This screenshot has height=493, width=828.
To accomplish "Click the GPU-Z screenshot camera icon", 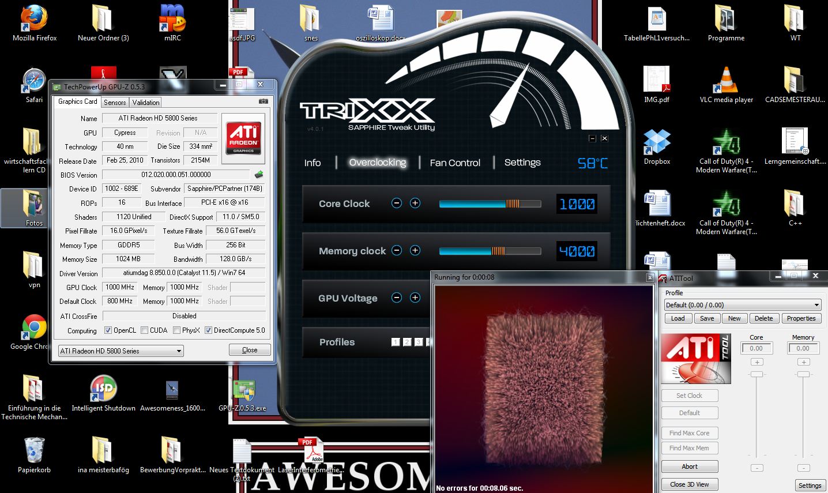I will point(264,101).
